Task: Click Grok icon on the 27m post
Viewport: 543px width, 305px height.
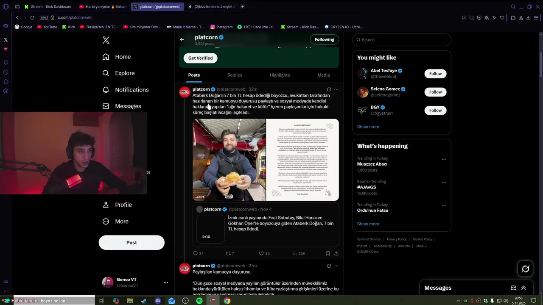Action: click(329, 266)
